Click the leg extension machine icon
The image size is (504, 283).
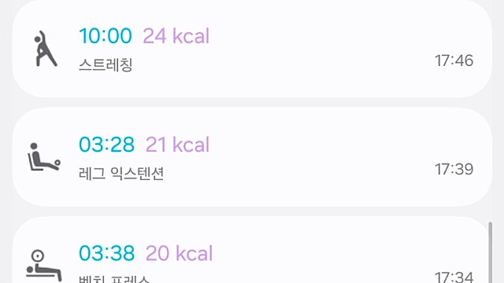44,157
